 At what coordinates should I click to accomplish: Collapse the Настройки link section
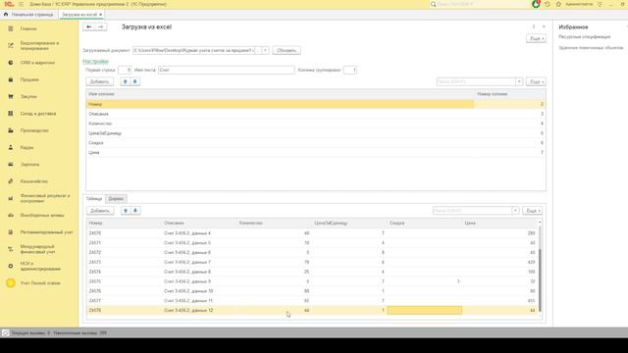click(95, 61)
